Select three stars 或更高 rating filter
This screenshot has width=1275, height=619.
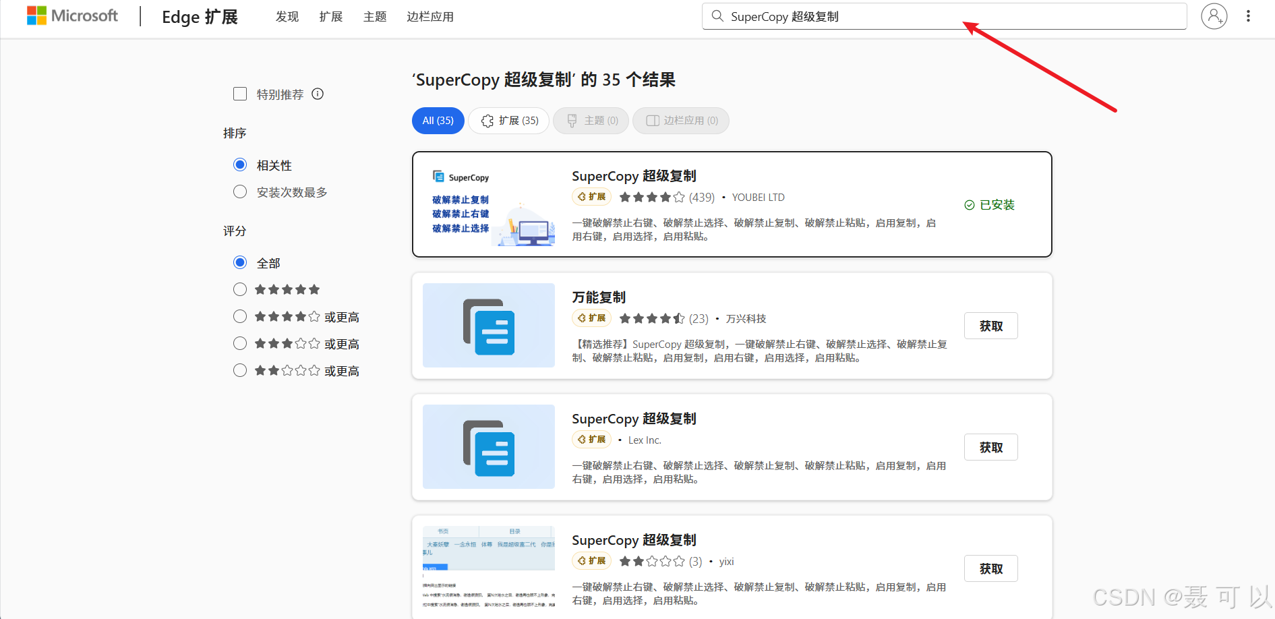[x=240, y=343]
